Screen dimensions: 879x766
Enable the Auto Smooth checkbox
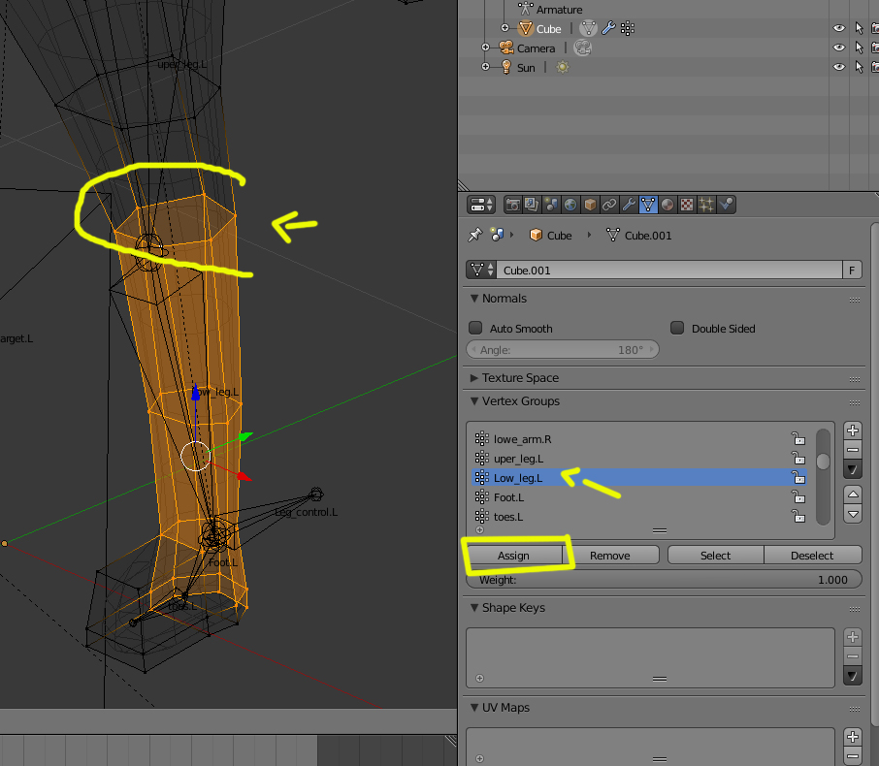point(476,329)
